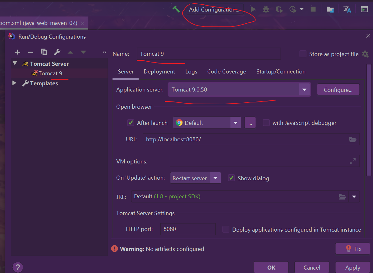The image size is (373, 273).
Task: Enable Deploy applications configured in Tomcat instance
Action: click(226, 229)
